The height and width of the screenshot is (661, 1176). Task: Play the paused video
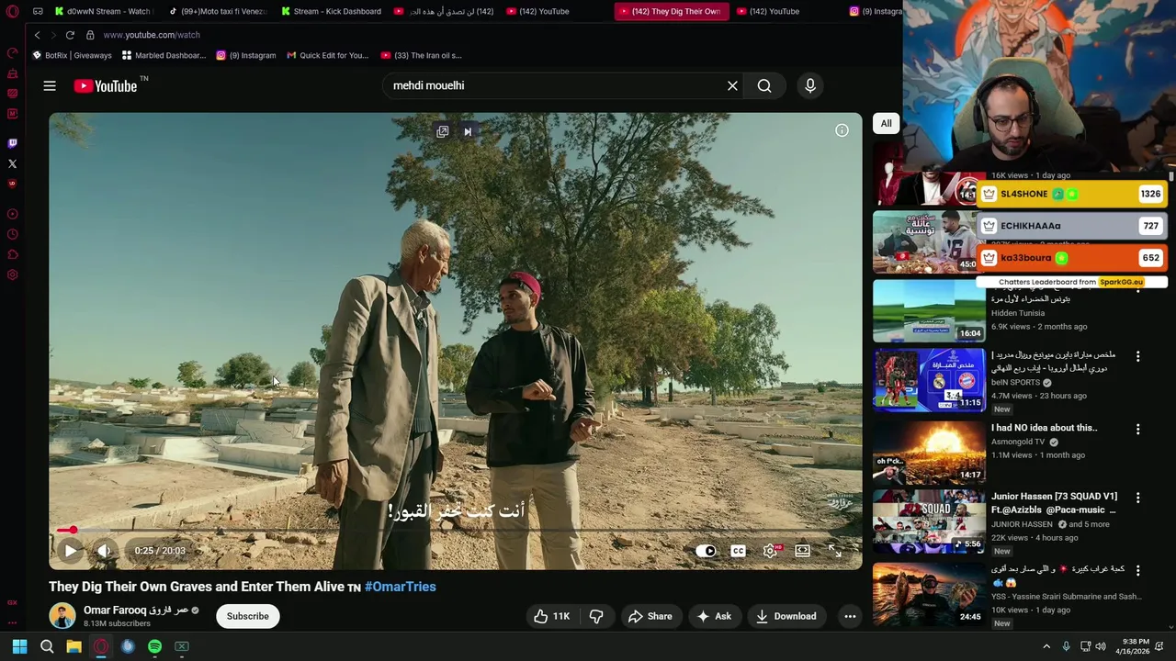pos(71,551)
